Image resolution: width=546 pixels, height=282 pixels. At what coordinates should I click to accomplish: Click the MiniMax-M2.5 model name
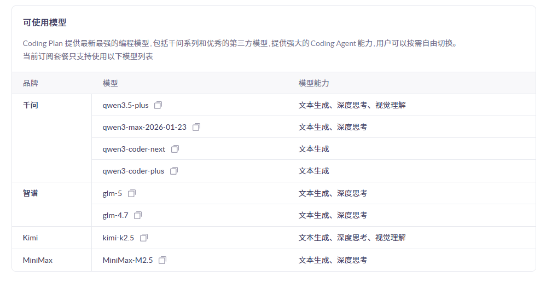[127, 260]
